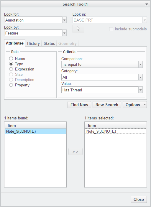The width and height of the screenshot is (151, 207).
Task: Expand the Value 'Has Thread' dropdown
Action: 140,90
